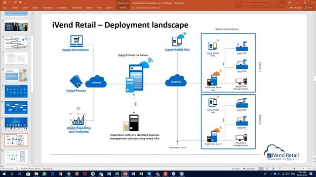316x177 pixels.
Task: Click the 'iVend Reporting and Analytics' label
Action: click(x=79, y=130)
